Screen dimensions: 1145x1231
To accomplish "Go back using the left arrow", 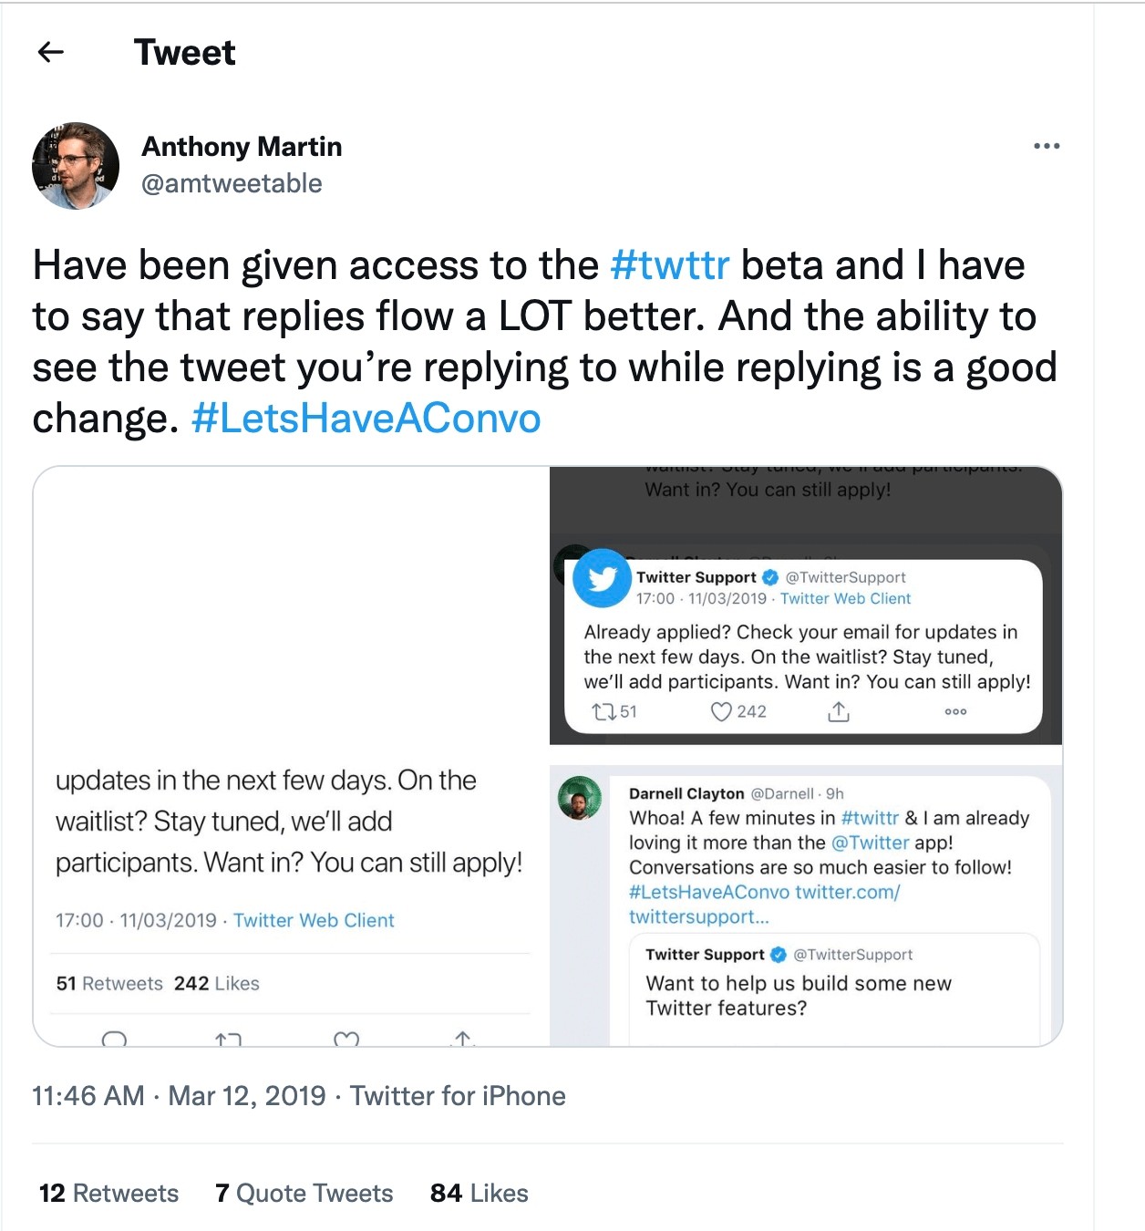I will 51,52.
